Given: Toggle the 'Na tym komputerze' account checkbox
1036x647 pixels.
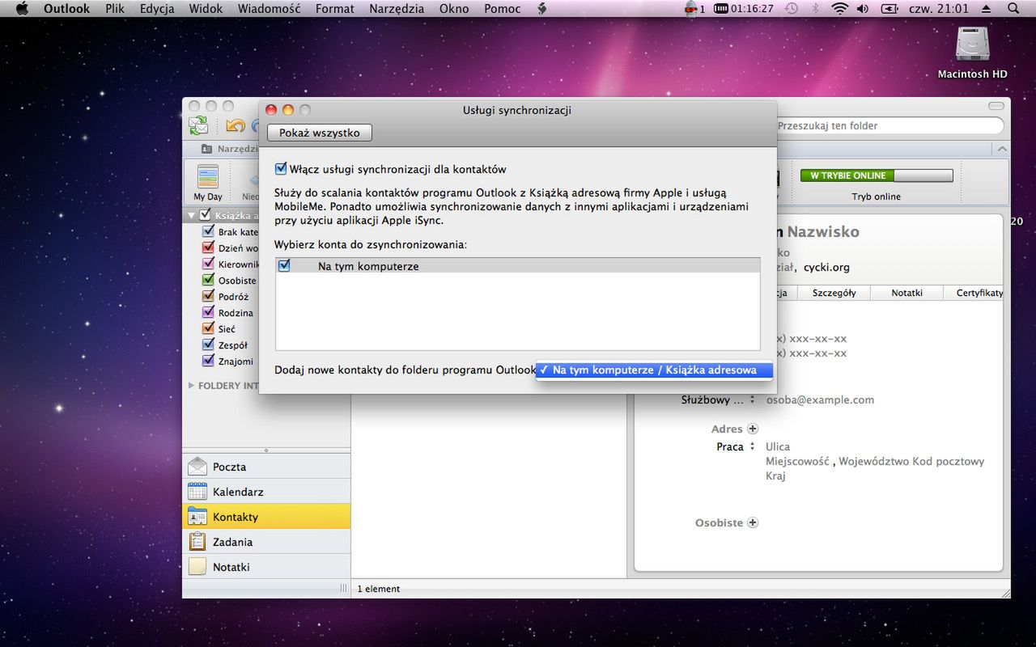Looking at the screenshot, I should tap(283, 265).
